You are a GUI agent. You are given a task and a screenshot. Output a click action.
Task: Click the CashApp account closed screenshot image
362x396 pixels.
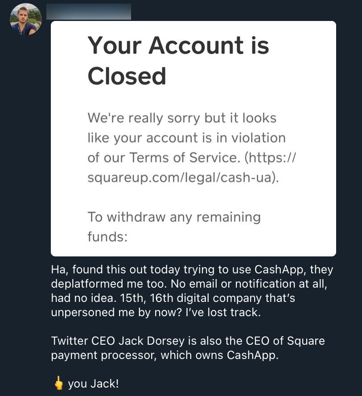click(x=193, y=138)
